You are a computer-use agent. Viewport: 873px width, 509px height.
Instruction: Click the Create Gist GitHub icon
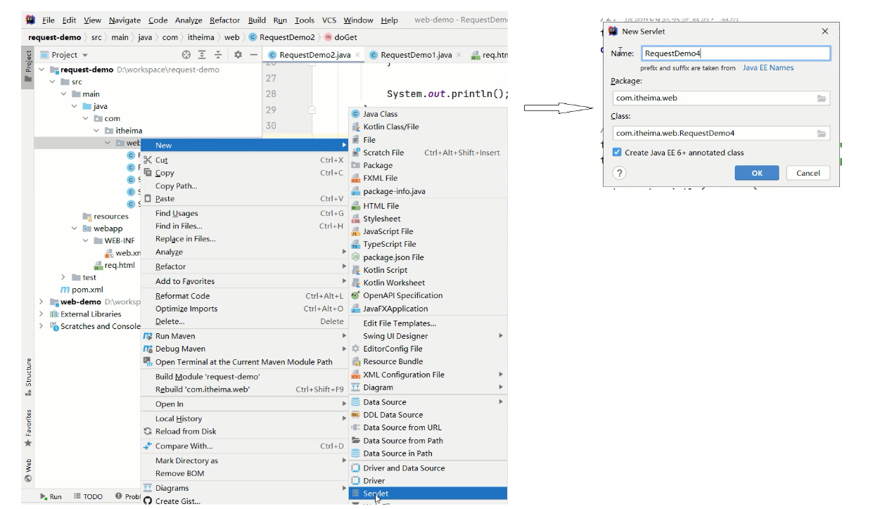148,501
